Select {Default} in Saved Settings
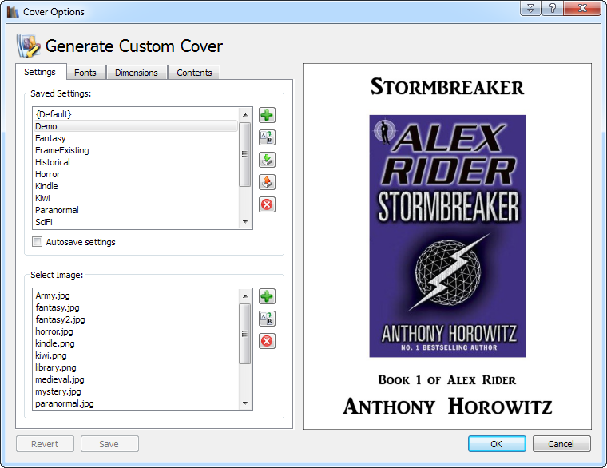Image resolution: width=607 pixels, height=468 pixels. coord(136,114)
